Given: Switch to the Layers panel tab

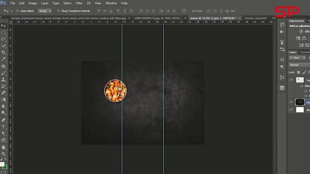Looking at the screenshot, I should pyautogui.click(x=293, y=52).
